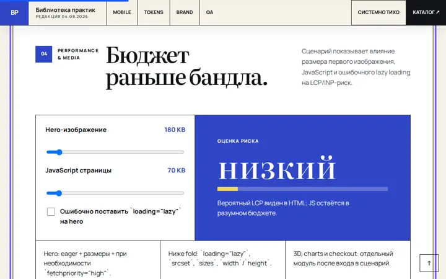Click the Библиотека практик title link
The height and width of the screenshot is (279, 446).
point(66,10)
